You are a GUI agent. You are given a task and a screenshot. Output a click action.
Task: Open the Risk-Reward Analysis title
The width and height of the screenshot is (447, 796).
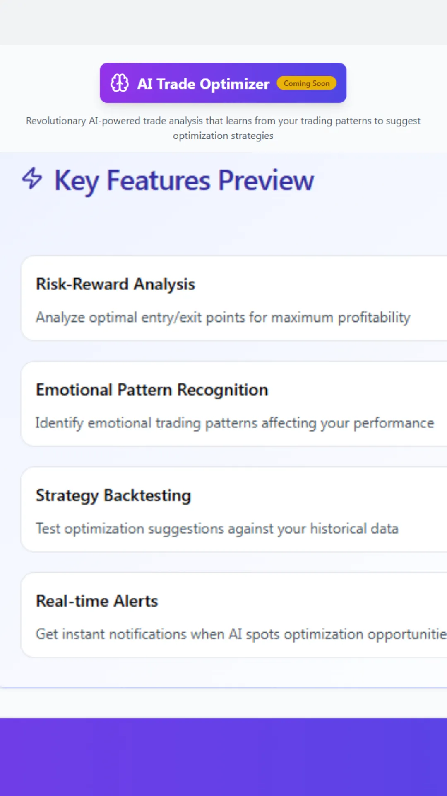(x=115, y=284)
